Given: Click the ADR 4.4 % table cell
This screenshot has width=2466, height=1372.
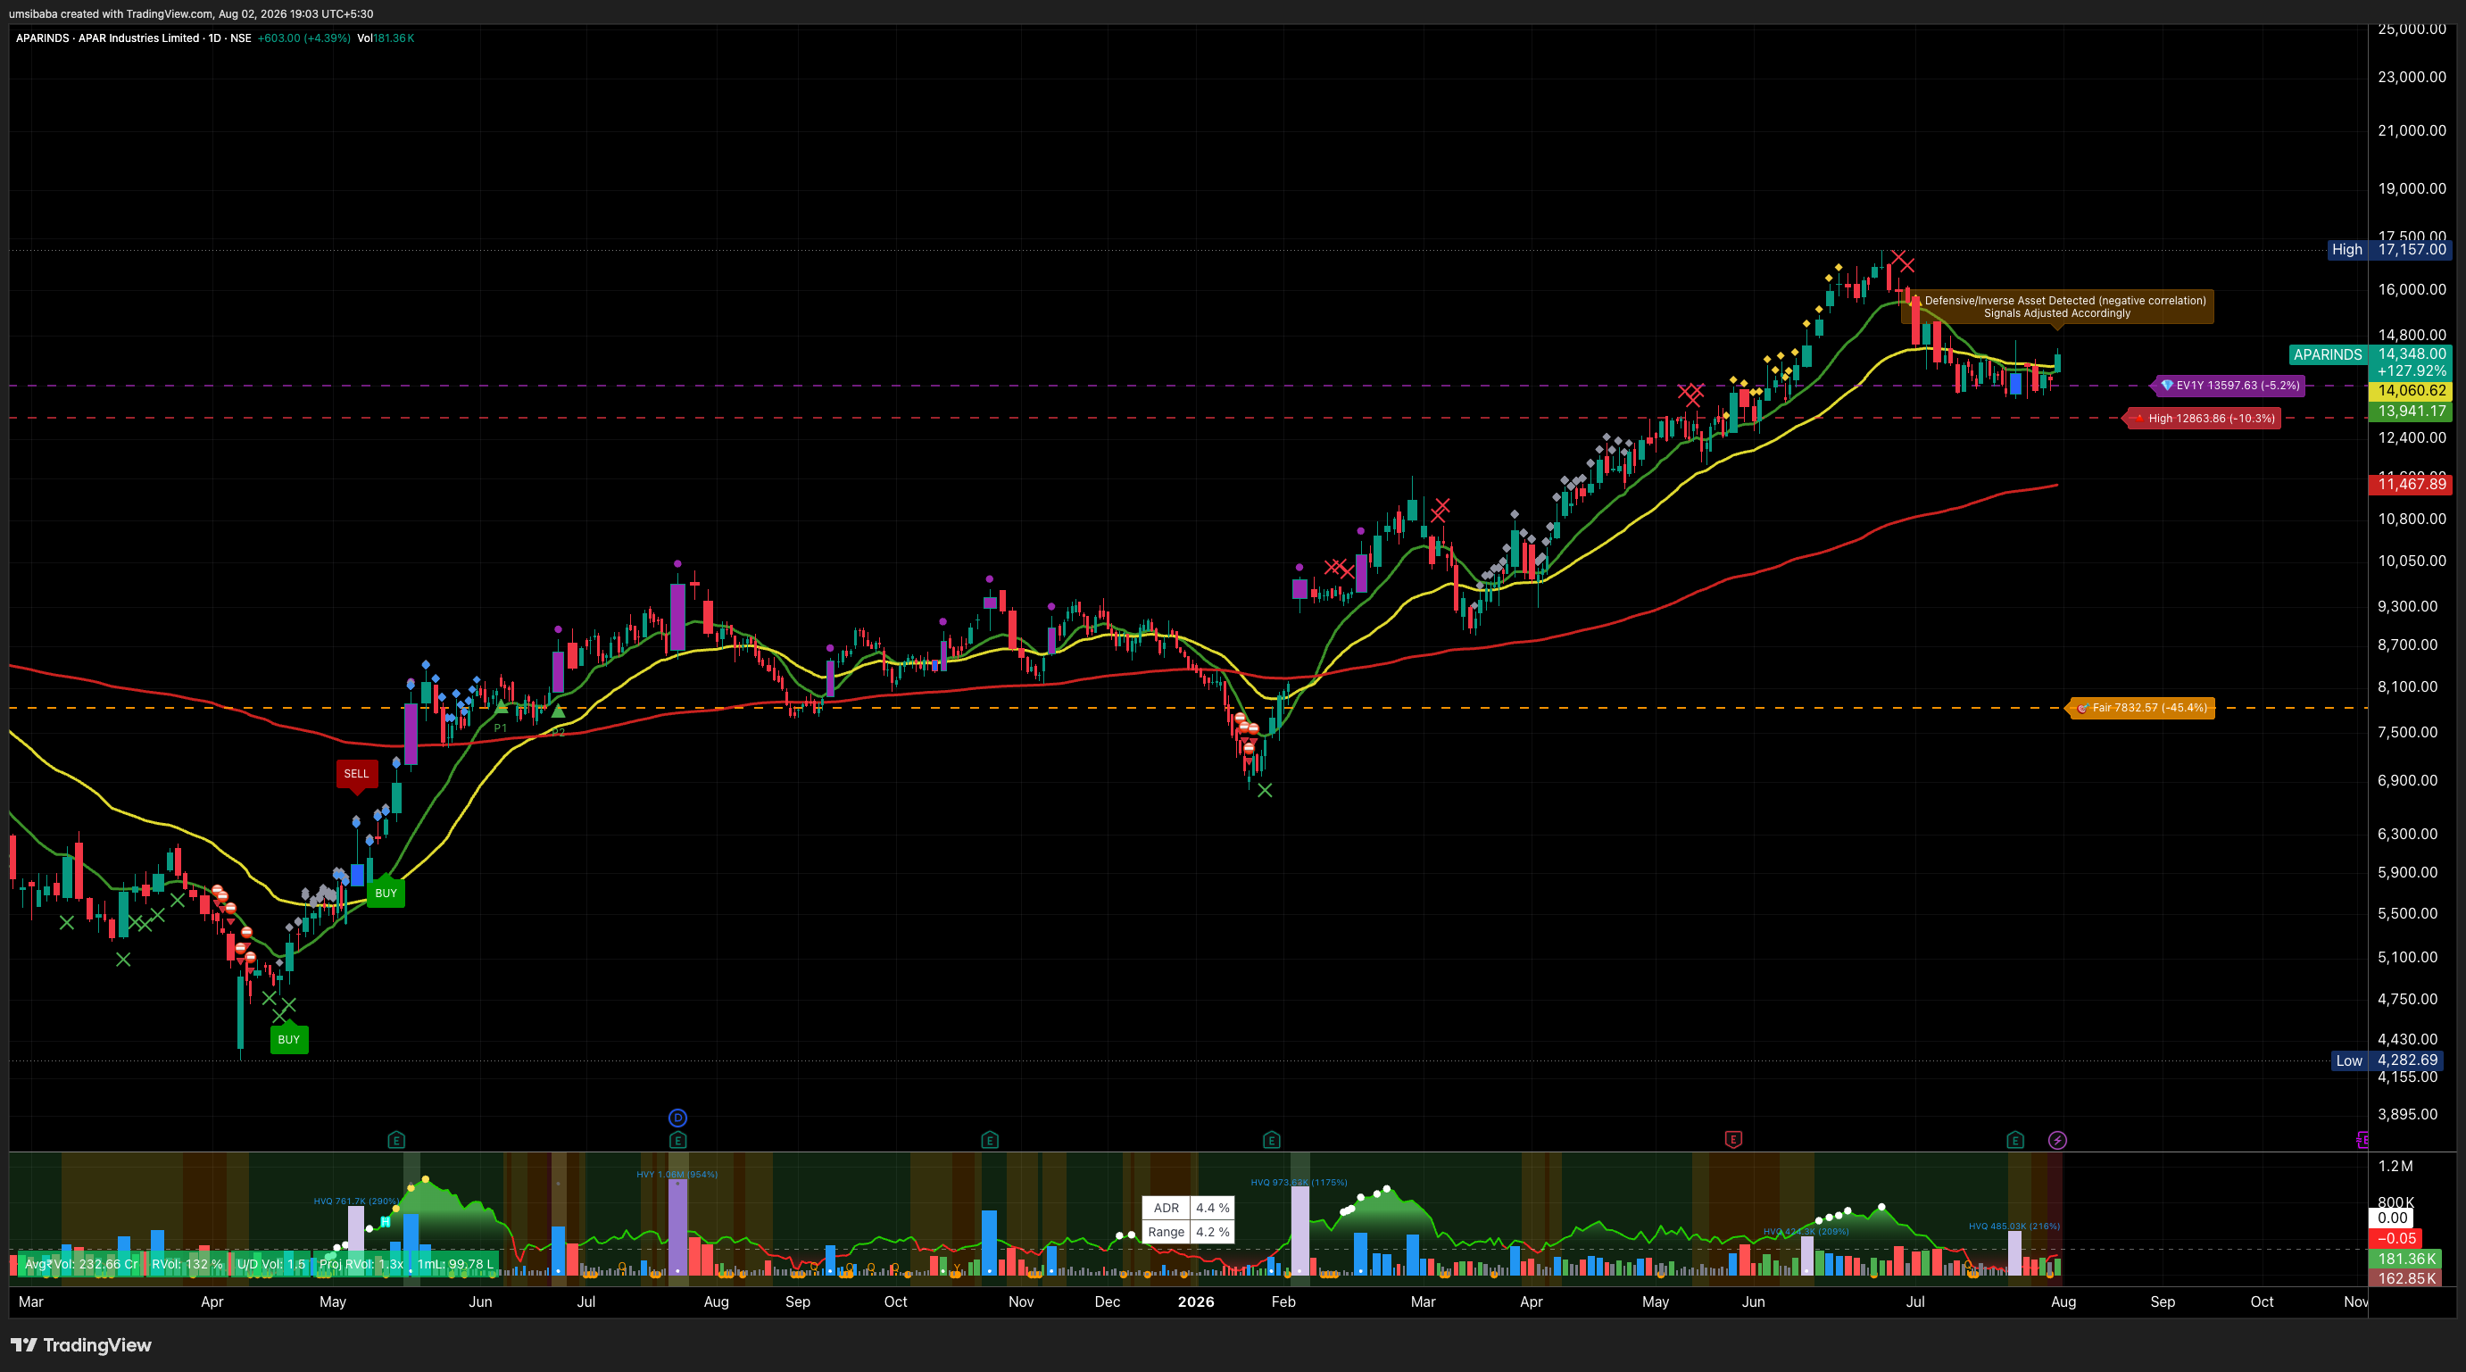Looking at the screenshot, I should [x=1188, y=1209].
